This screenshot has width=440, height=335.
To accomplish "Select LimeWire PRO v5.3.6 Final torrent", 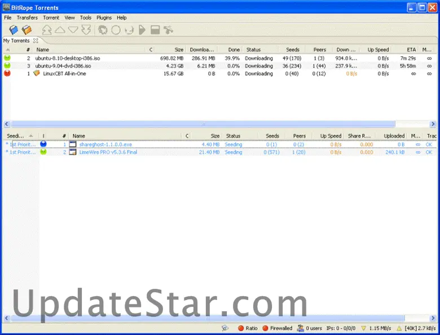I will click(x=220, y=152).
